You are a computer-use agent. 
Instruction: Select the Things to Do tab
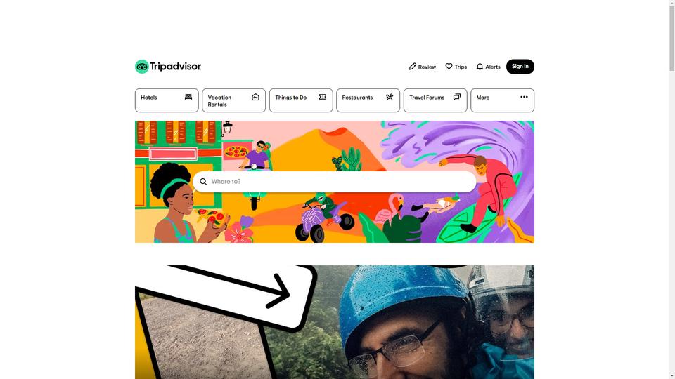(301, 100)
